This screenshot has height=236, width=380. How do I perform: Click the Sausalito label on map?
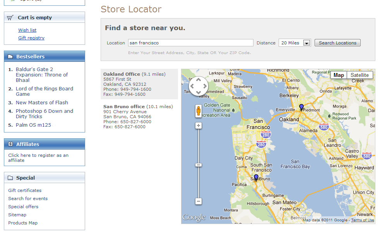(240, 98)
